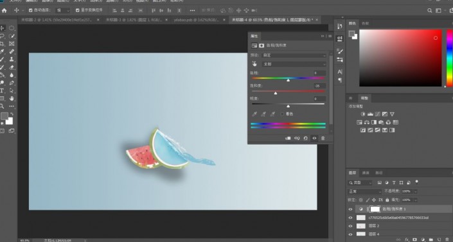Toggle adjustment visibility eye in Properties panel
The width and height of the screenshot is (453, 242).
point(314,138)
